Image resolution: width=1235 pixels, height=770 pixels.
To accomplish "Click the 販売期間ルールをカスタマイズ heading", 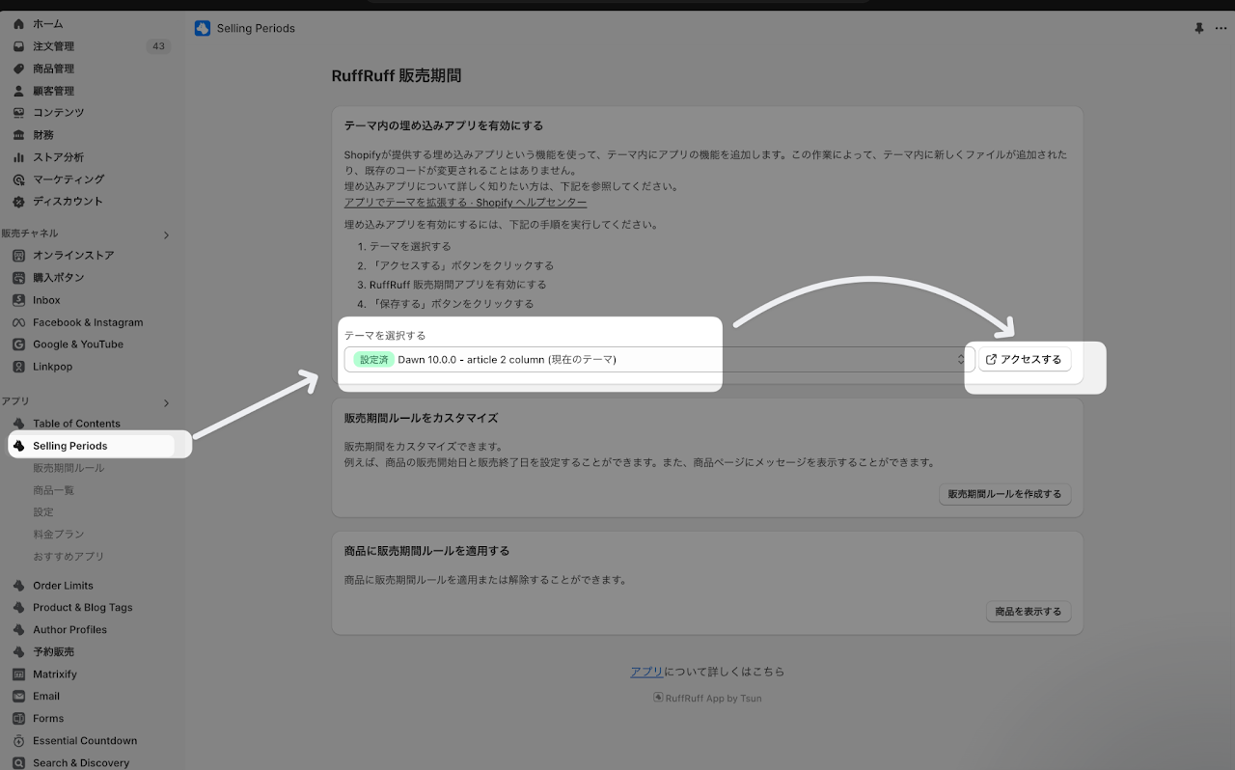I will tap(421, 419).
